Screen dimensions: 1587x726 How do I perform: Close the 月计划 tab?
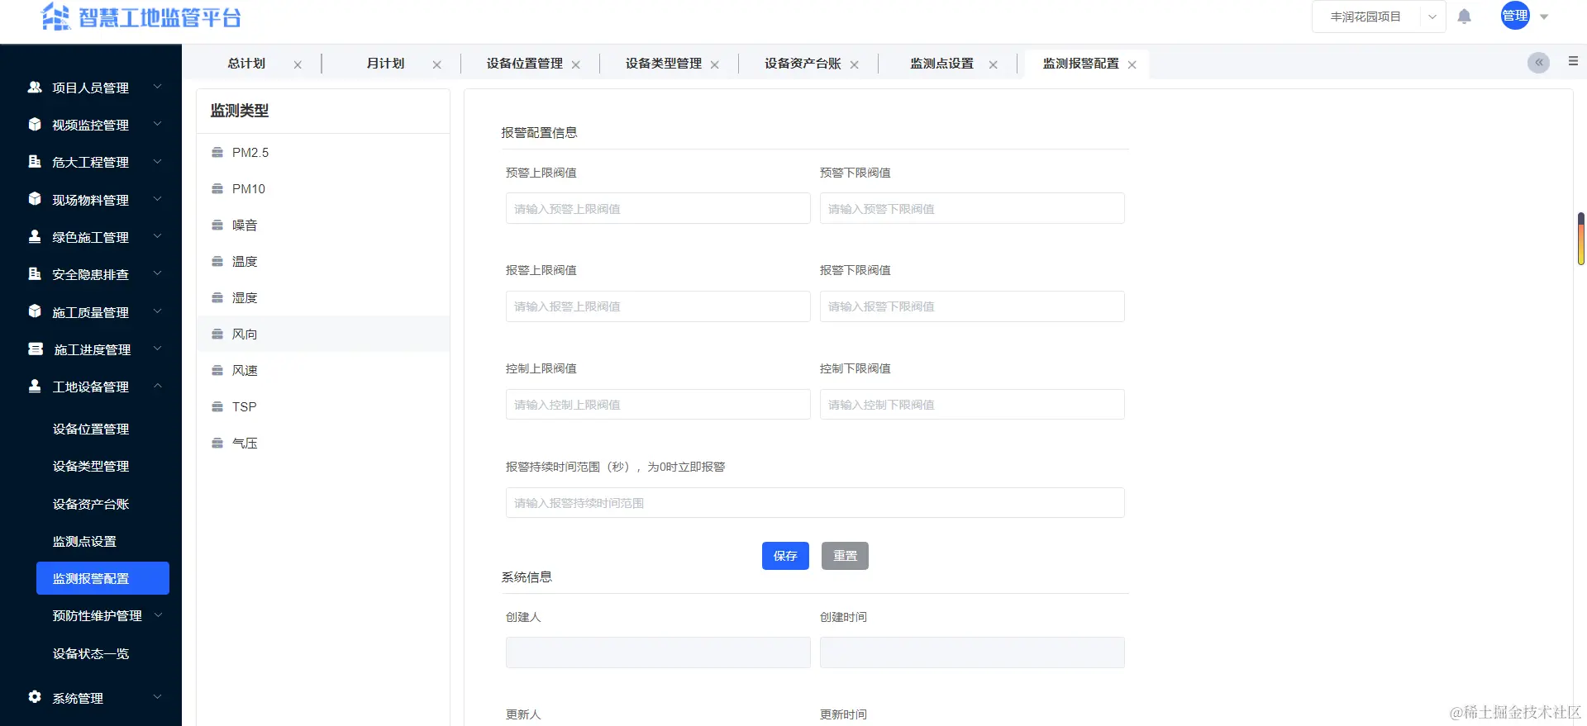coord(436,64)
